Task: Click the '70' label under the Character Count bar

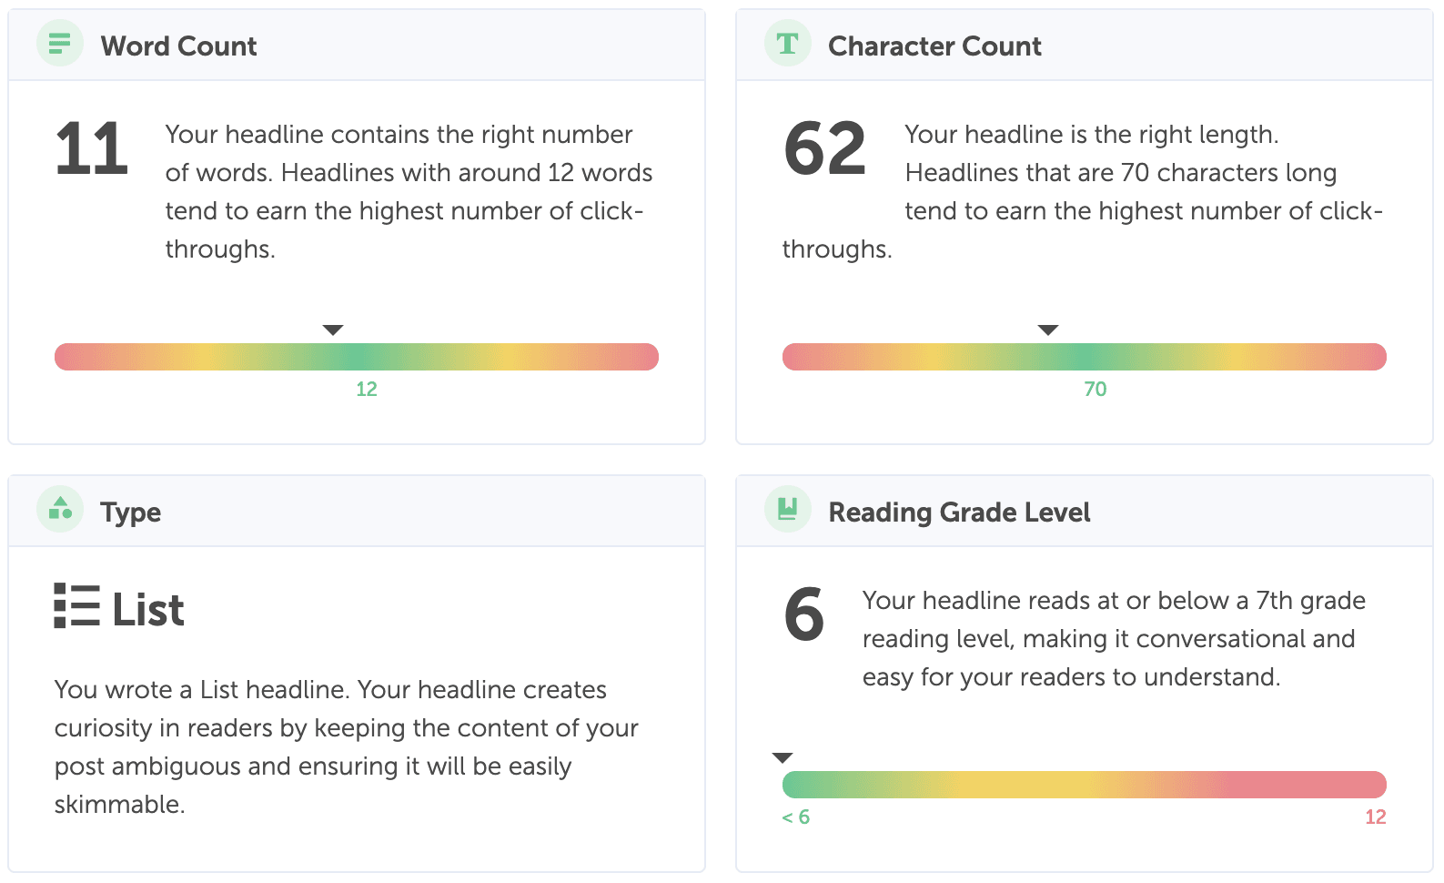Action: [1096, 389]
